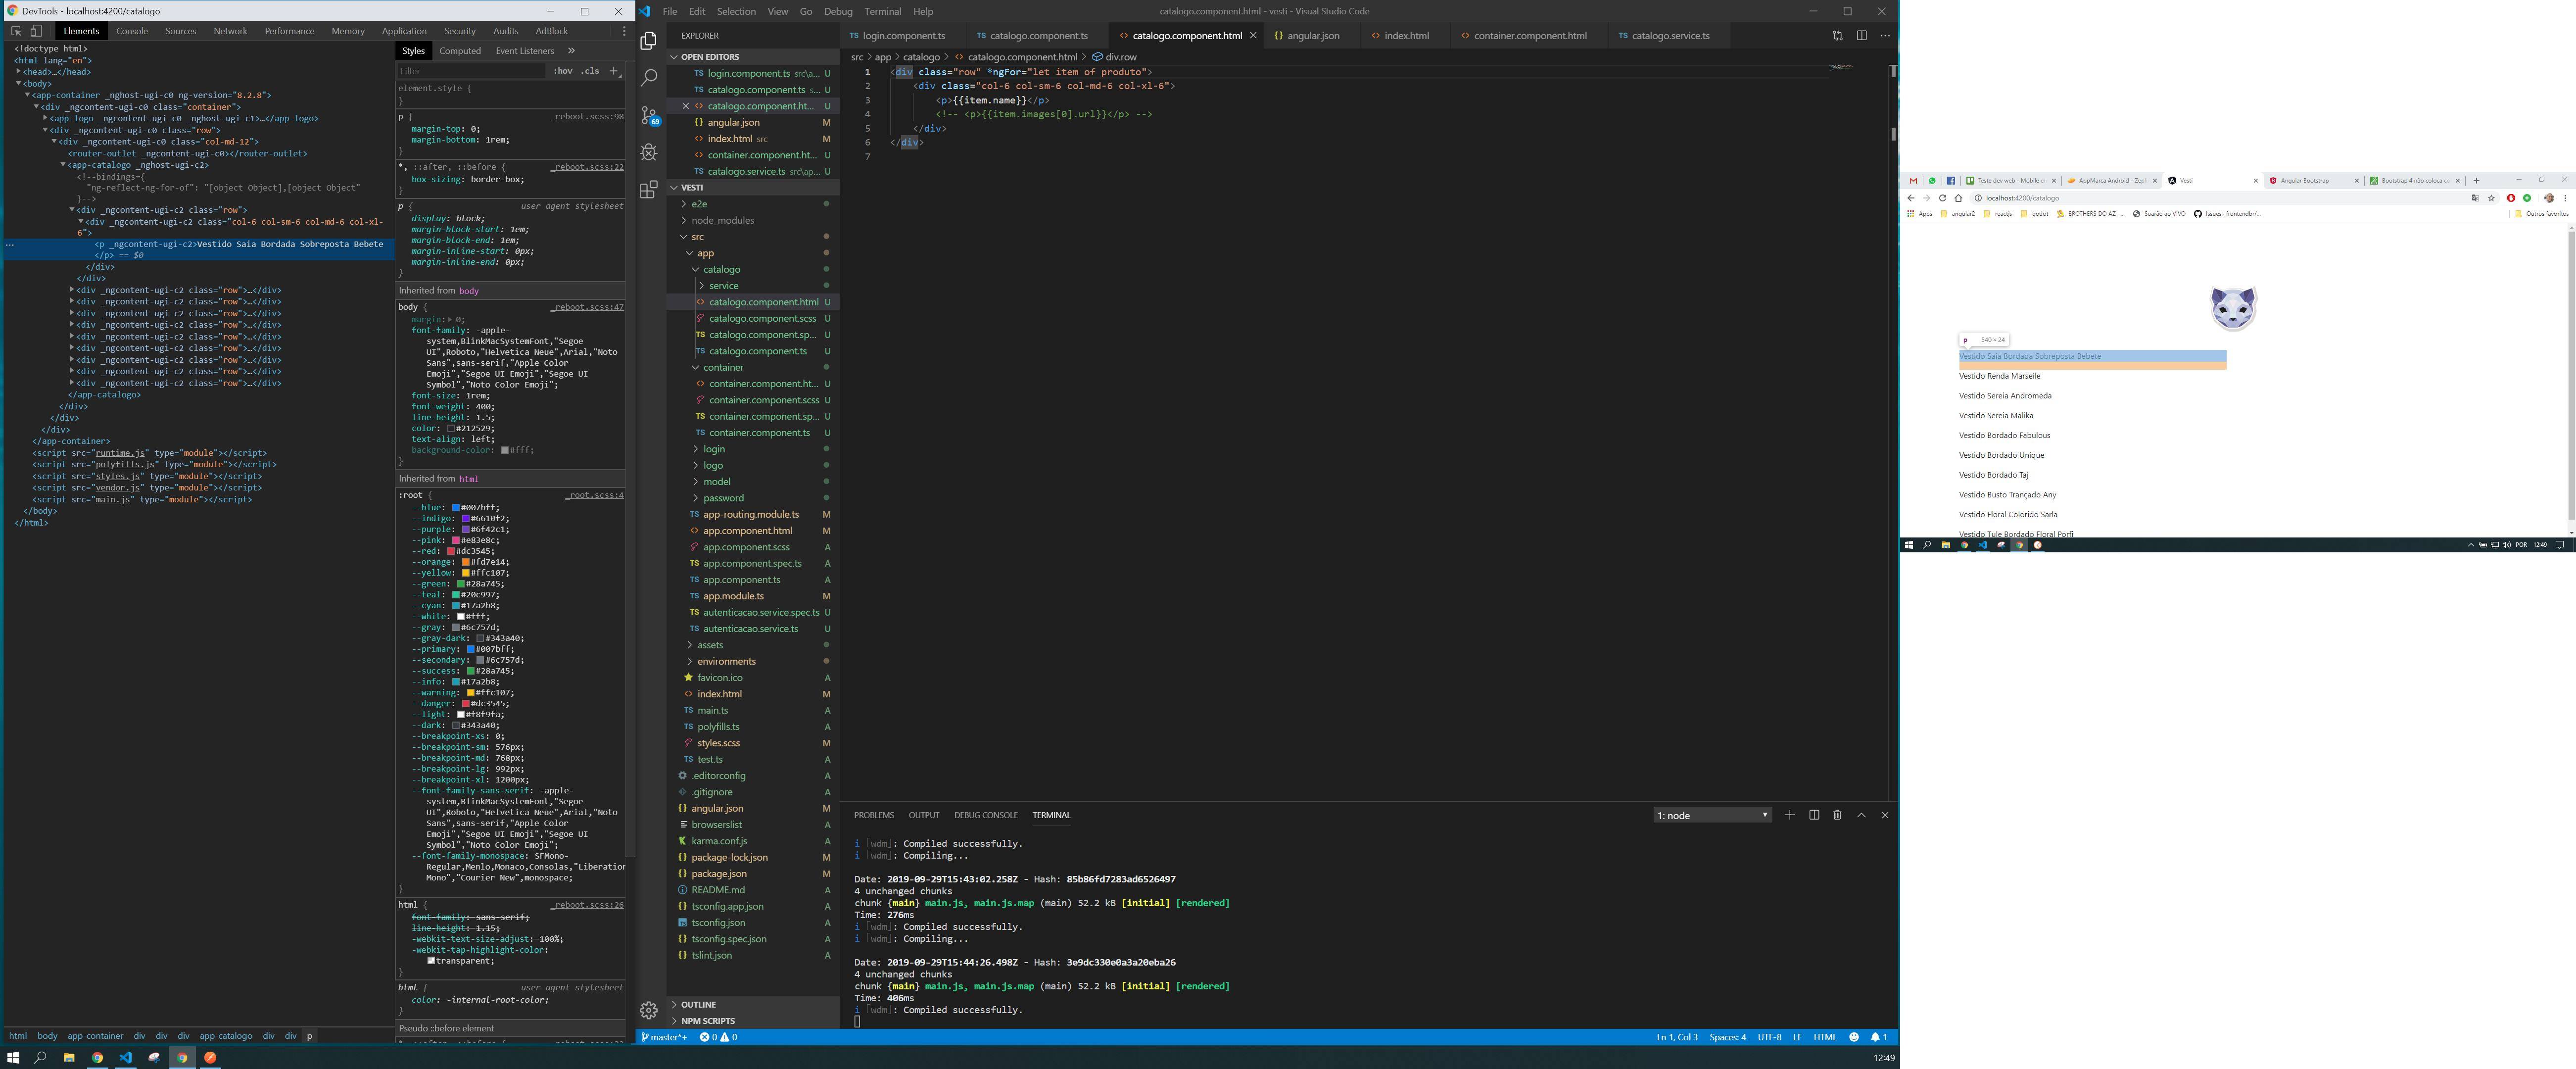Open Chrome home page button
This screenshot has width=2576, height=1069.
coord(1958,198)
